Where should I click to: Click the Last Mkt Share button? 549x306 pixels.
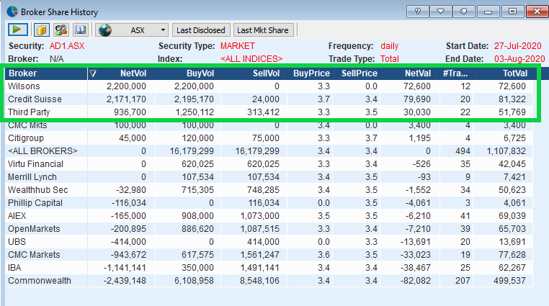pyautogui.click(x=263, y=30)
